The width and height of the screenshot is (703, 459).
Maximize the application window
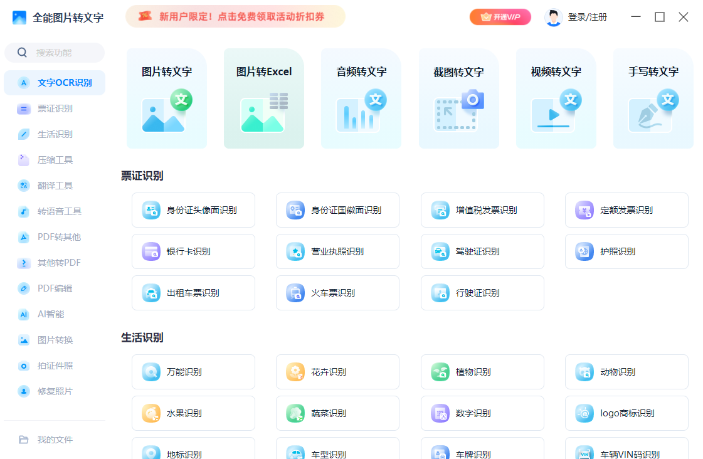point(660,17)
